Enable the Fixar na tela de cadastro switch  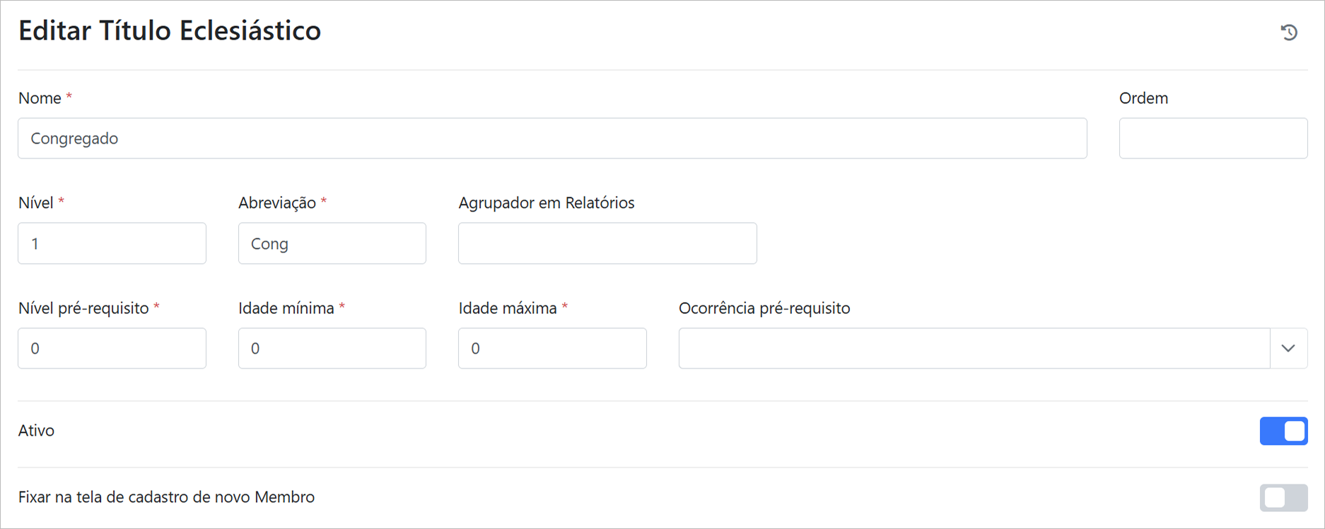pos(1283,498)
